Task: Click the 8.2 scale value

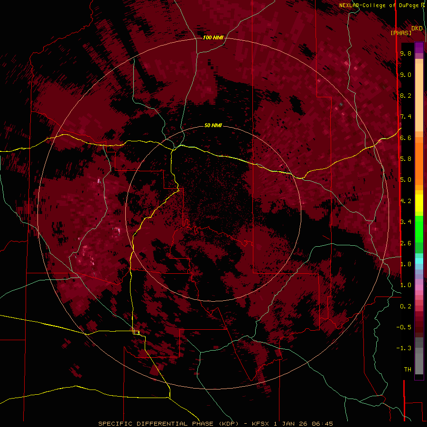Action: [406, 95]
